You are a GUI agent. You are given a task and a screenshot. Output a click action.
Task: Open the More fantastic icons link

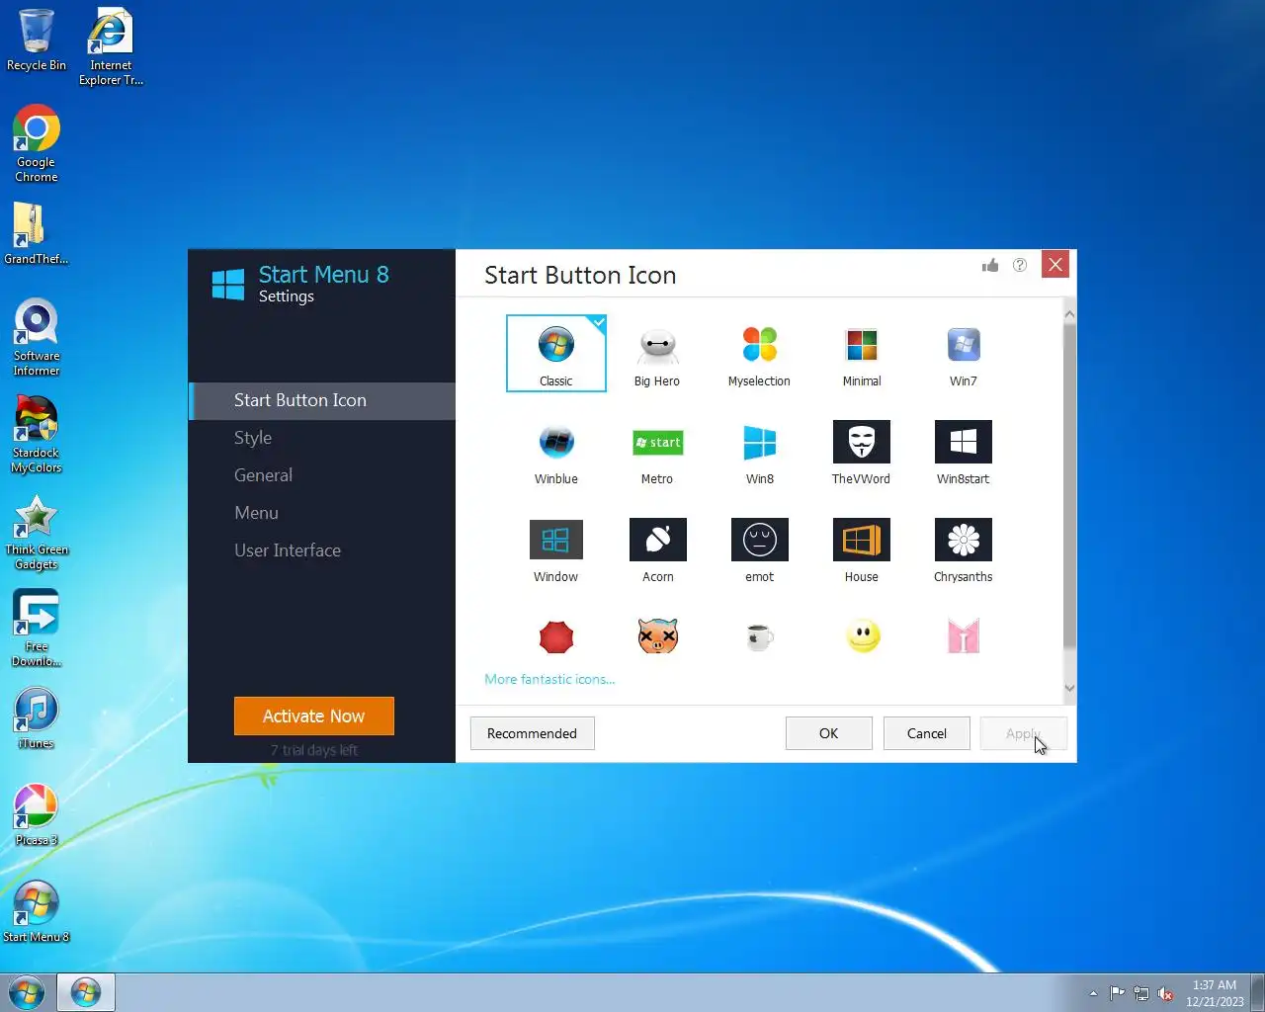(549, 679)
